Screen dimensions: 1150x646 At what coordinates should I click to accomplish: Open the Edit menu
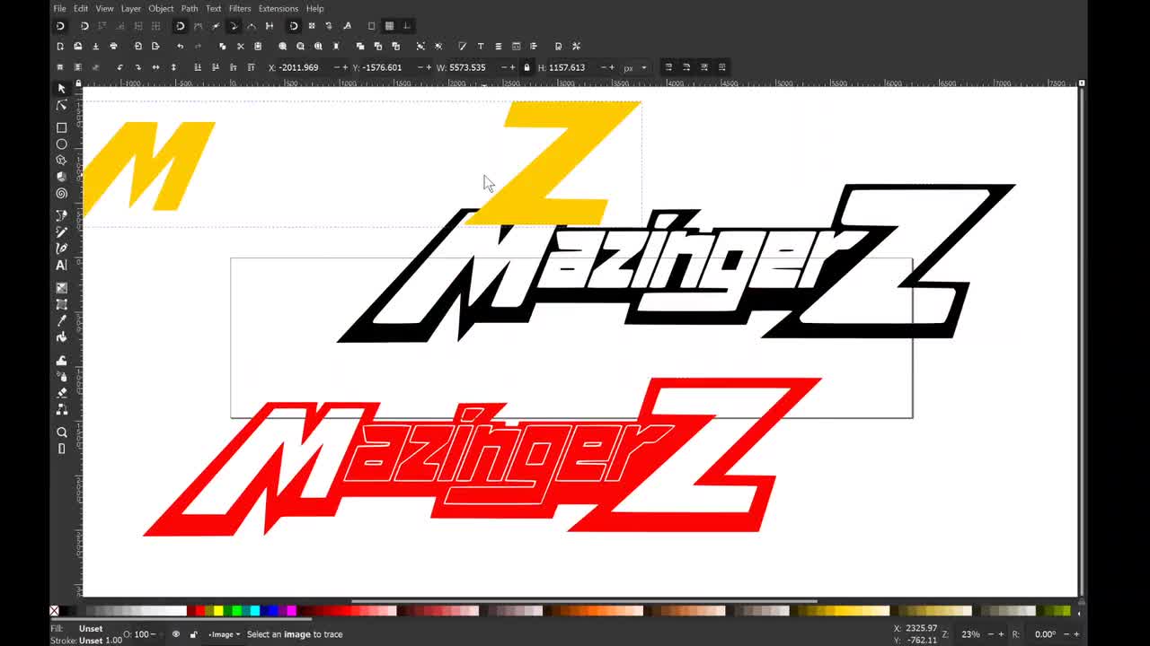[81, 8]
